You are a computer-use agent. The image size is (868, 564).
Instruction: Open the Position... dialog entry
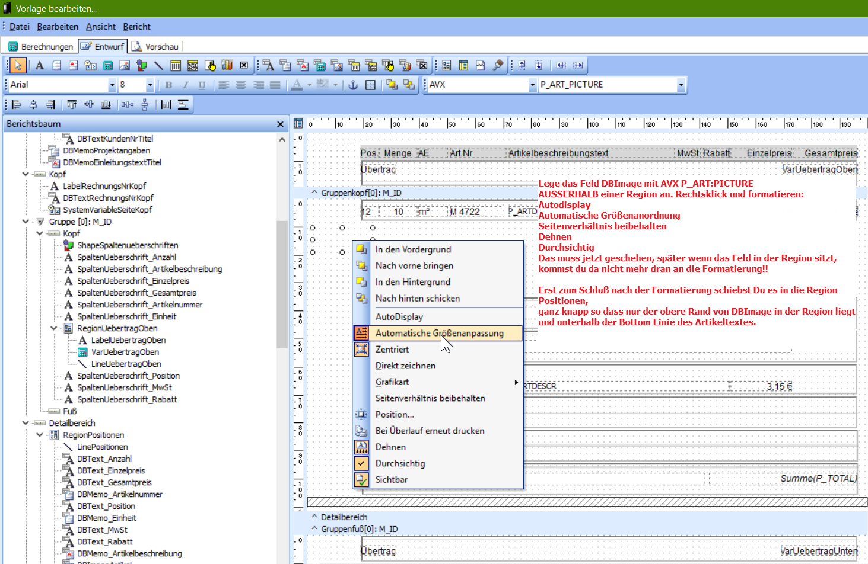(x=438, y=415)
